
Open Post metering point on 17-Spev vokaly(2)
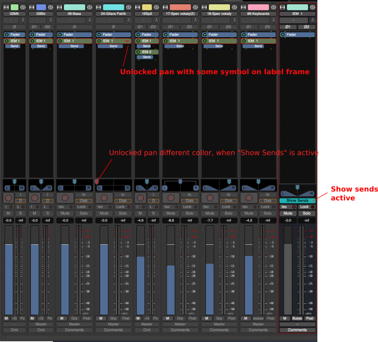click(x=191, y=318)
